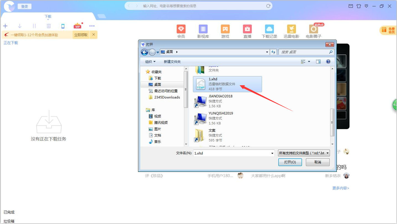
Task: Expand the 桌面 path breadcrumb arrow
Action: (177, 52)
